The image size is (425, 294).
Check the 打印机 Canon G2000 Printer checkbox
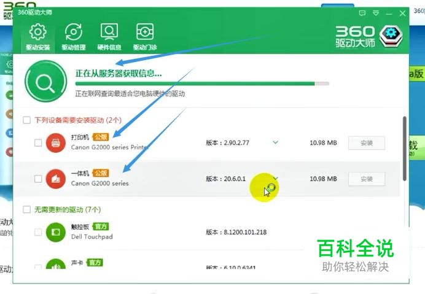click(x=38, y=143)
